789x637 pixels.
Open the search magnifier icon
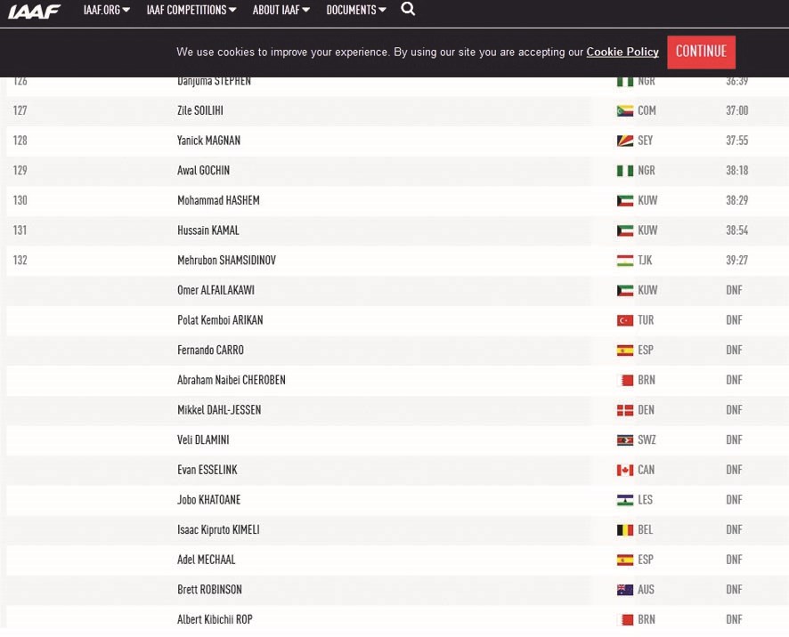pos(408,9)
